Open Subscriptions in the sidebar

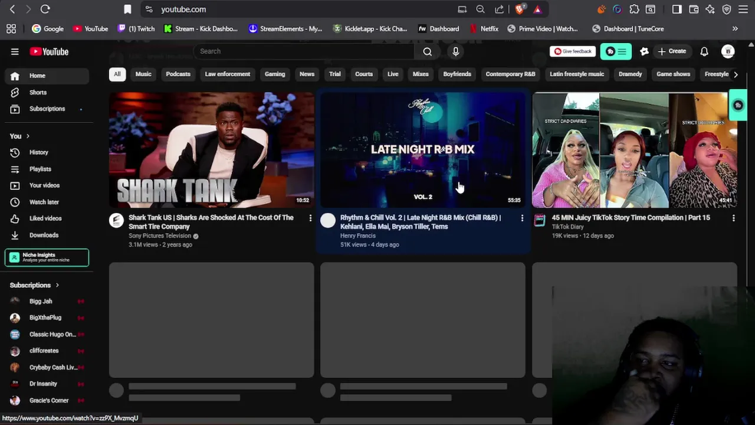click(x=47, y=109)
